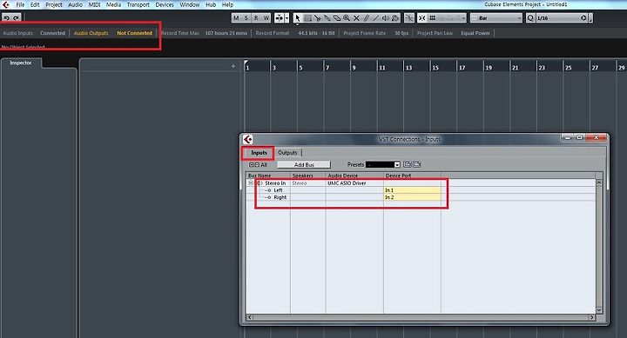Select the Erase tool
The width and height of the screenshot is (627, 338).
337,18
